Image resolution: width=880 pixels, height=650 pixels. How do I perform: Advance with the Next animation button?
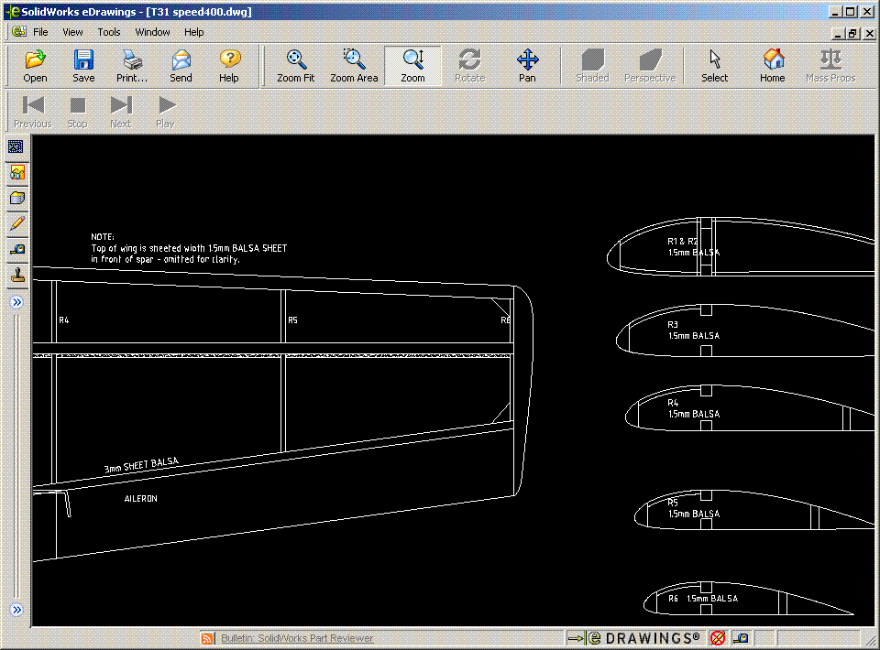121,112
